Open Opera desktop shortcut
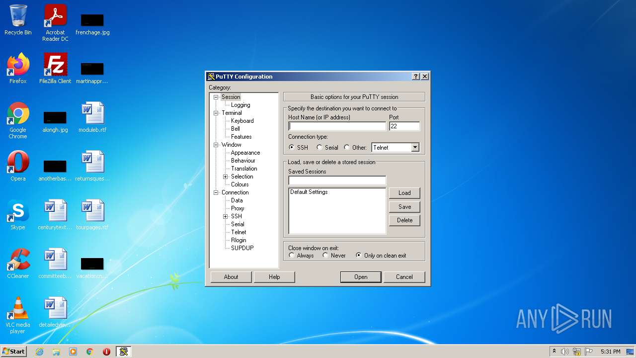The height and width of the screenshot is (358, 636). [x=18, y=167]
